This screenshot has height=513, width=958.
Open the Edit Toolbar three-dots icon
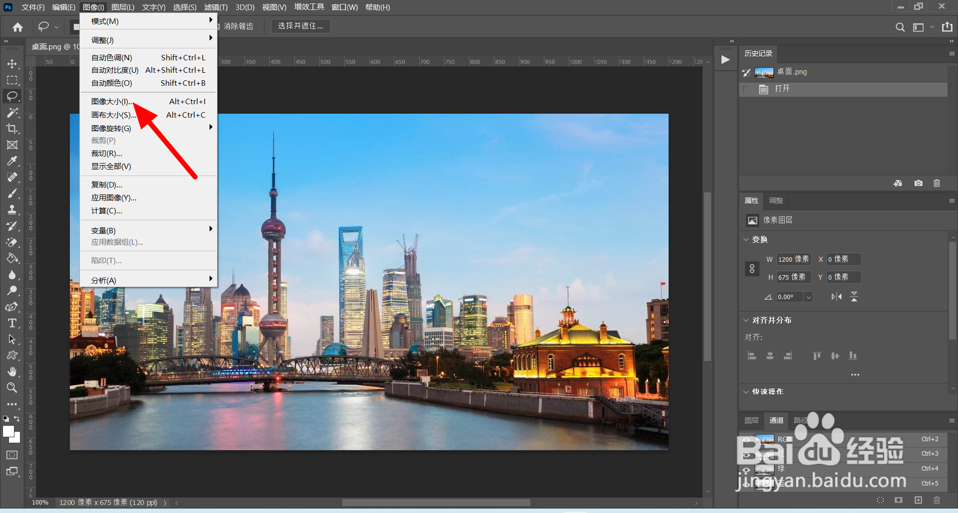coord(12,404)
